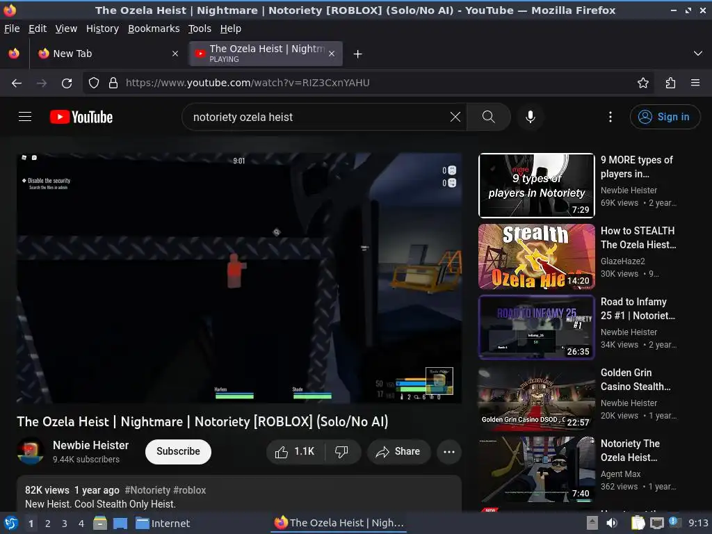Image resolution: width=712 pixels, height=534 pixels.
Task: Open 'How to STEALTH The Ozela' title
Action: 638,238
